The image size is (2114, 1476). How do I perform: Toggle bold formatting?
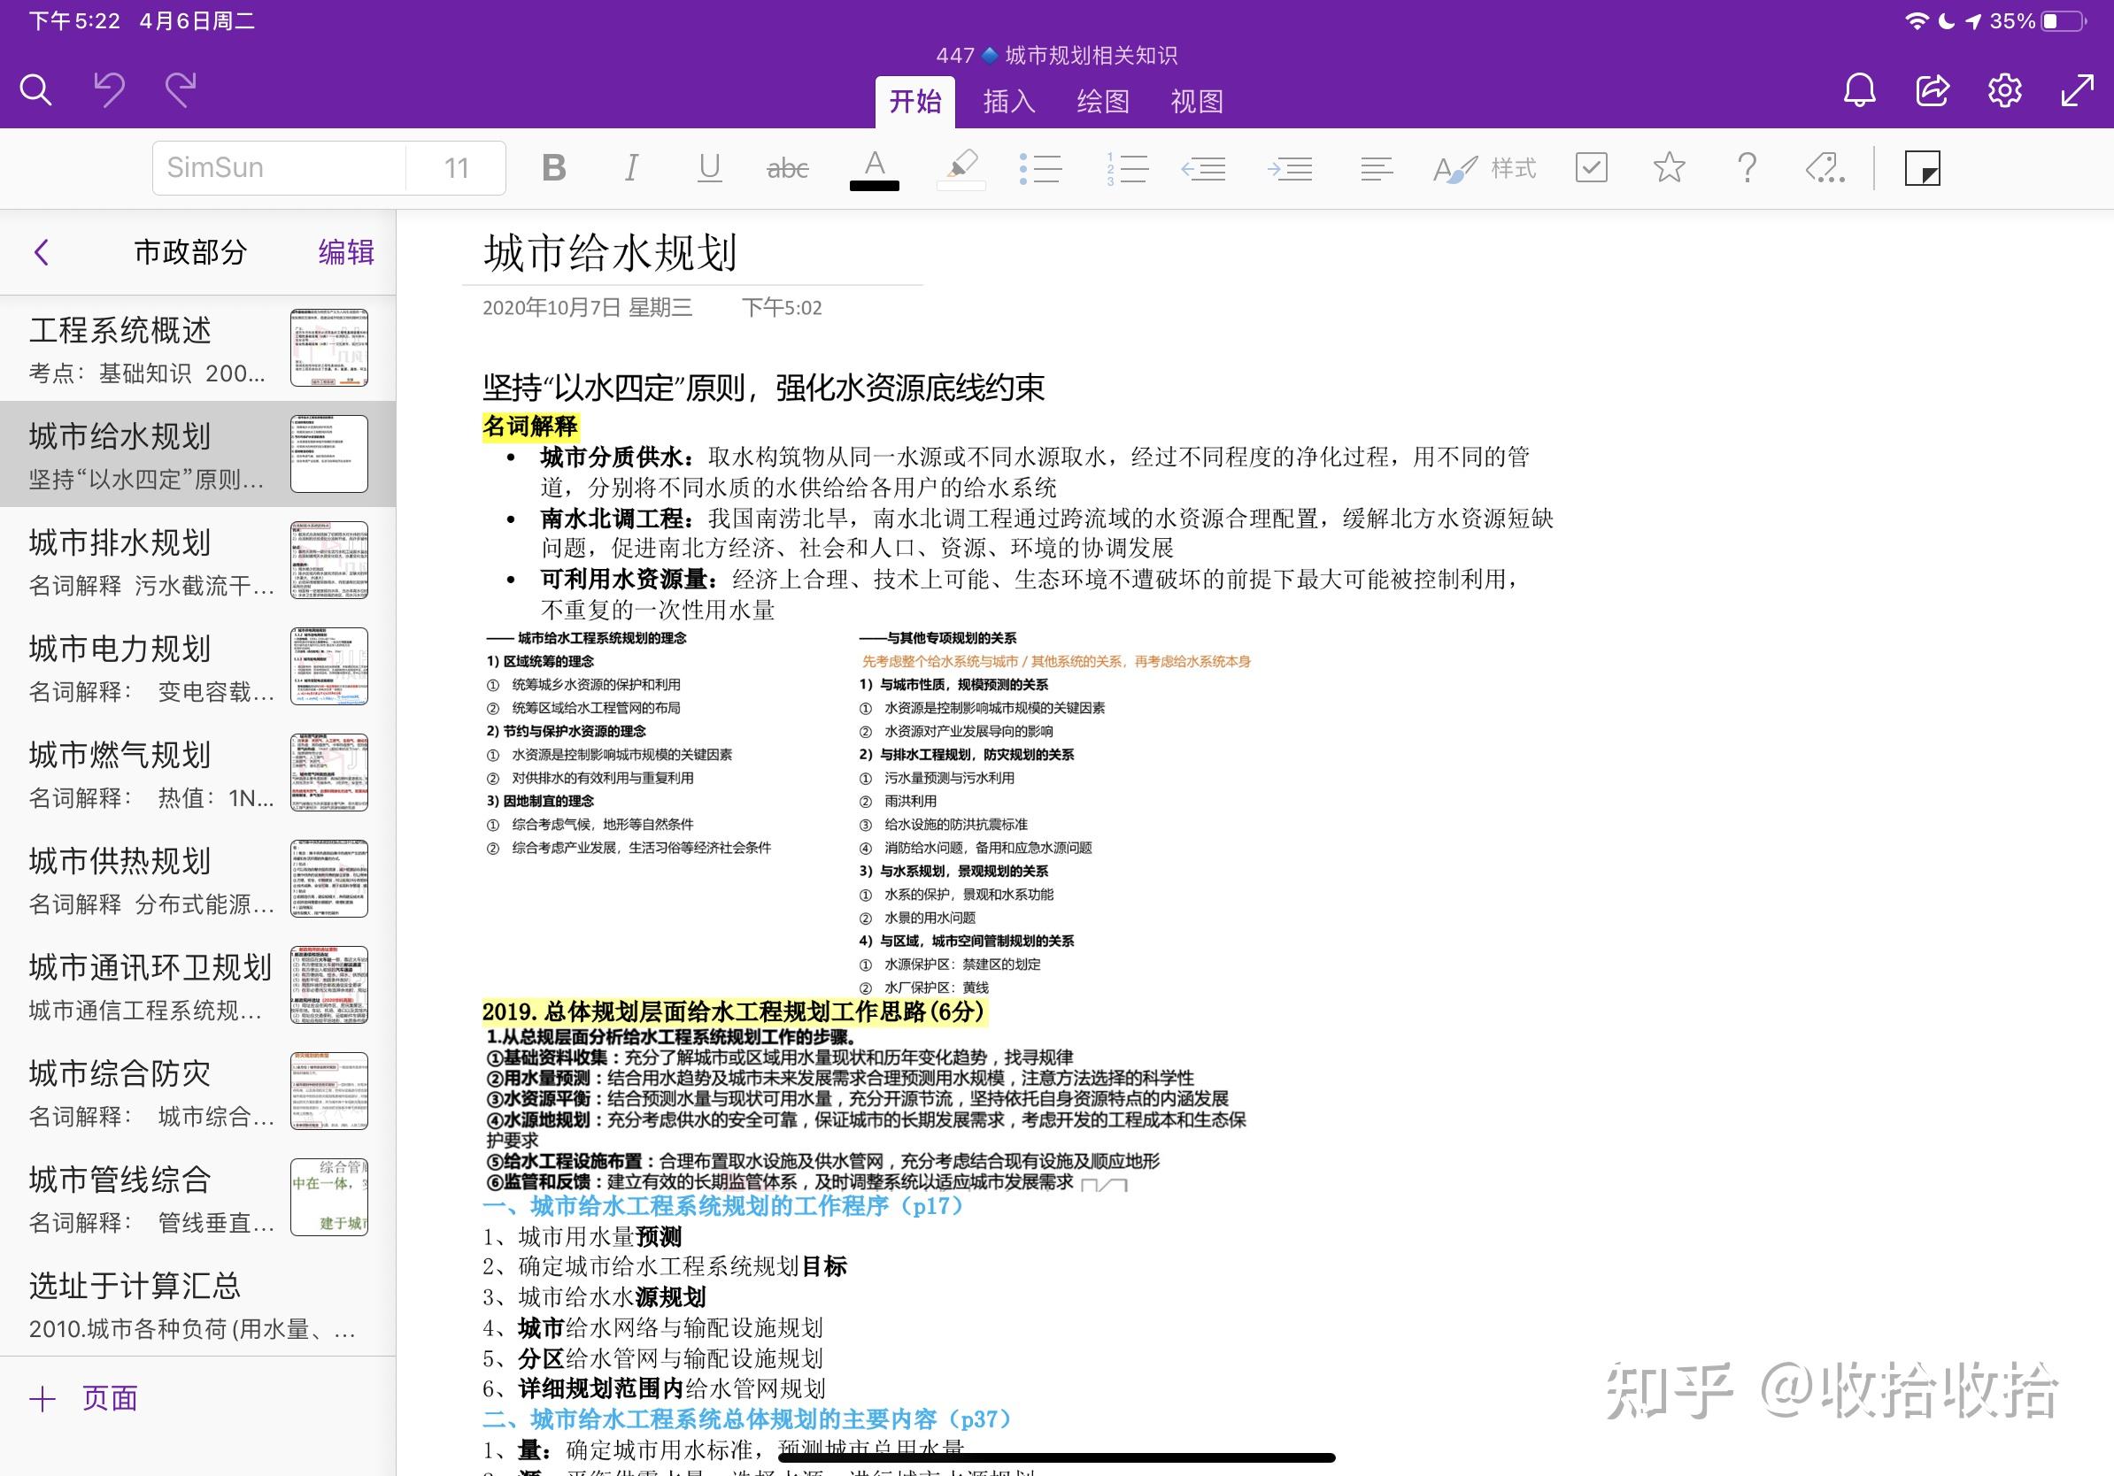(553, 167)
